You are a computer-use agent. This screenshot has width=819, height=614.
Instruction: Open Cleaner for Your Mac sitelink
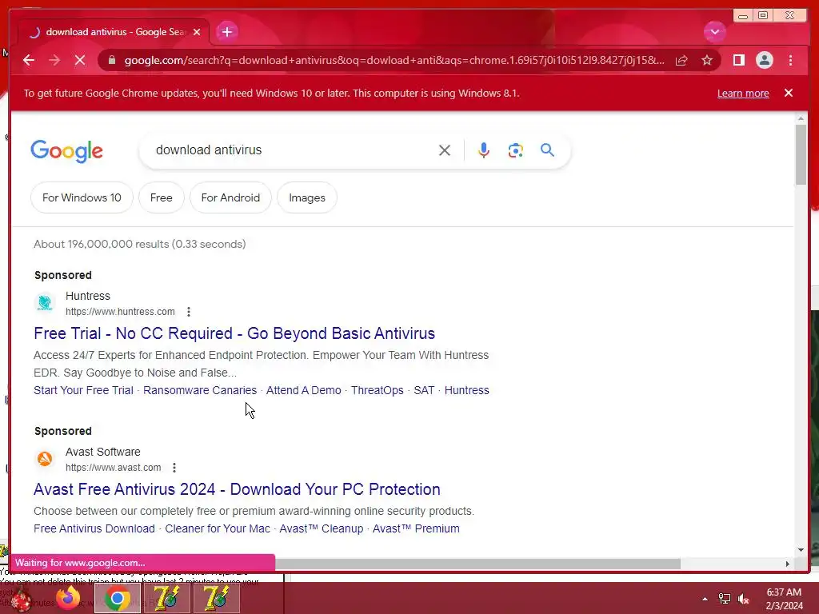pyautogui.click(x=218, y=529)
